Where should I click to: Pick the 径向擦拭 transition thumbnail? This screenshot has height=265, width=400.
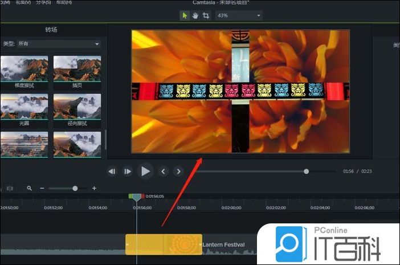(x=77, y=107)
